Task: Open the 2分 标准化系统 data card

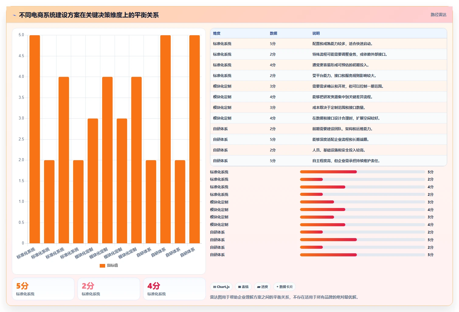Action: click(x=109, y=289)
